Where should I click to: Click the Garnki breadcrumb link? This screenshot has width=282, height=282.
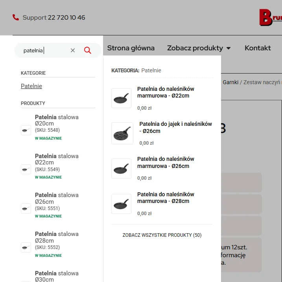point(230,82)
